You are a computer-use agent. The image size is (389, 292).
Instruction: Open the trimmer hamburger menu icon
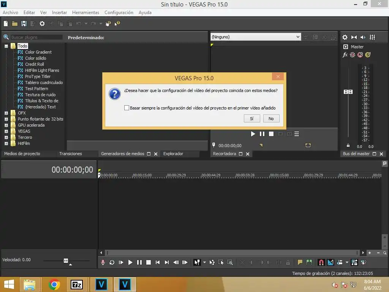click(297, 134)
